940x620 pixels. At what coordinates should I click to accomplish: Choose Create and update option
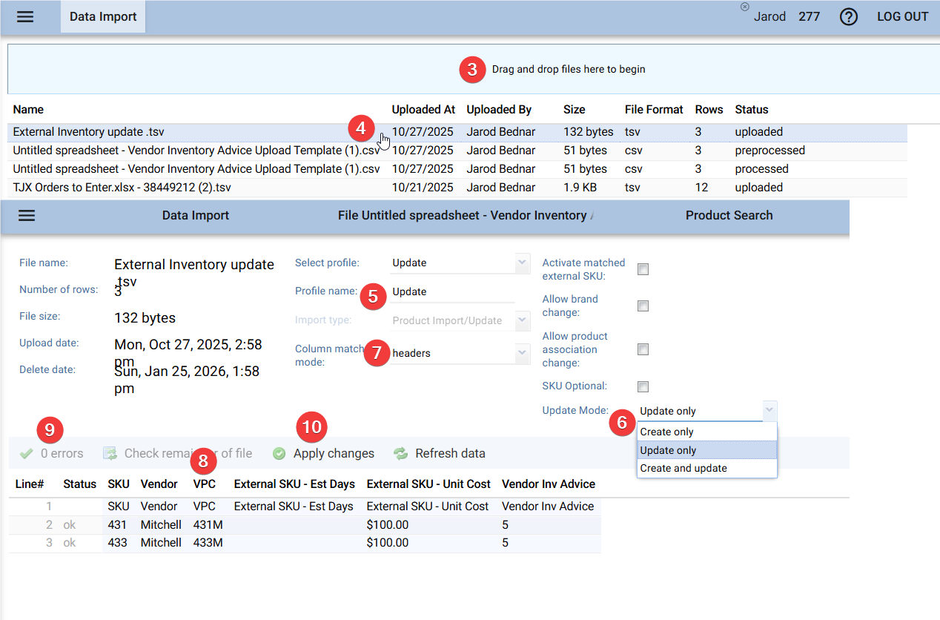click(x=683, y=468)
